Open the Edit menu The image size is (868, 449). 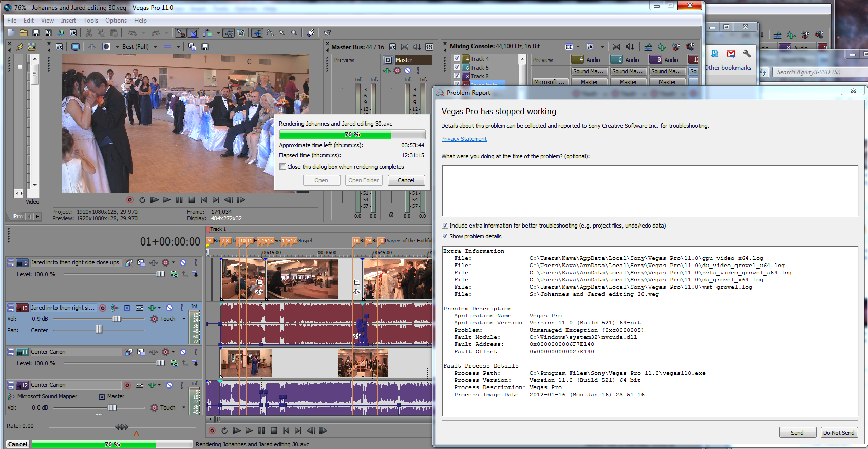tap(29, 21)
